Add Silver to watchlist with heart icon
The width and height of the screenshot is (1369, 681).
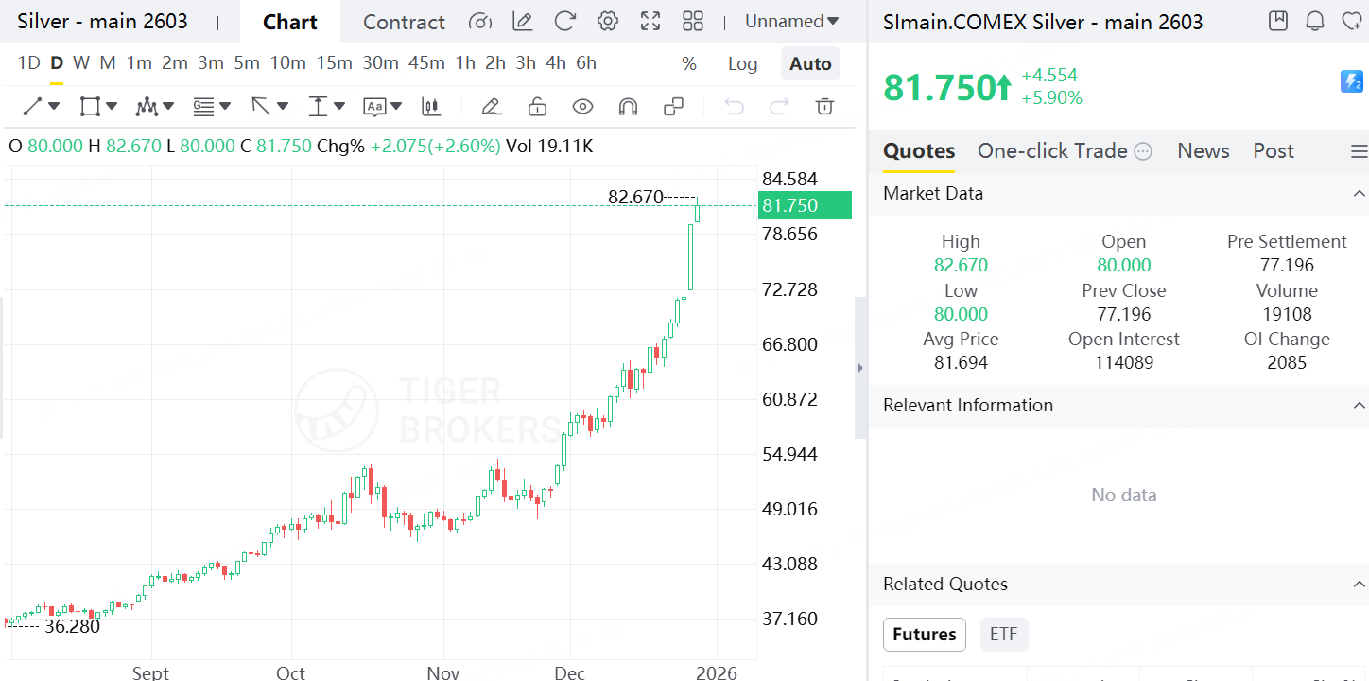pos(1352,21)
